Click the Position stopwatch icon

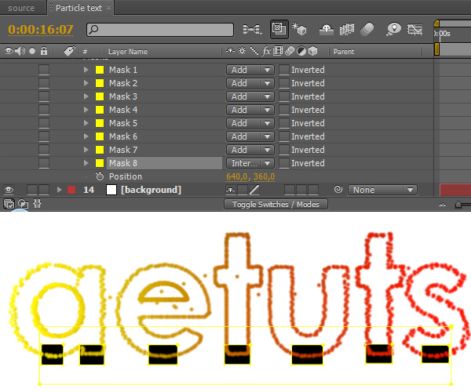tap(100, 176)
